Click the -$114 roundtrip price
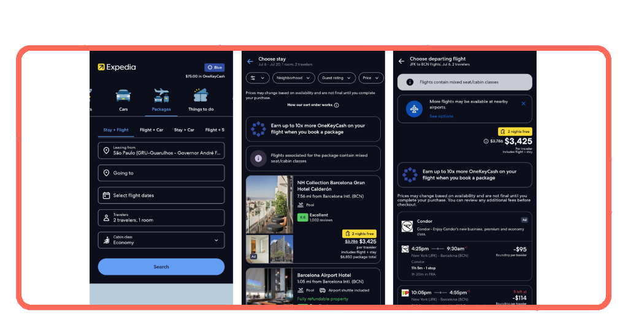 pos(519,298)
